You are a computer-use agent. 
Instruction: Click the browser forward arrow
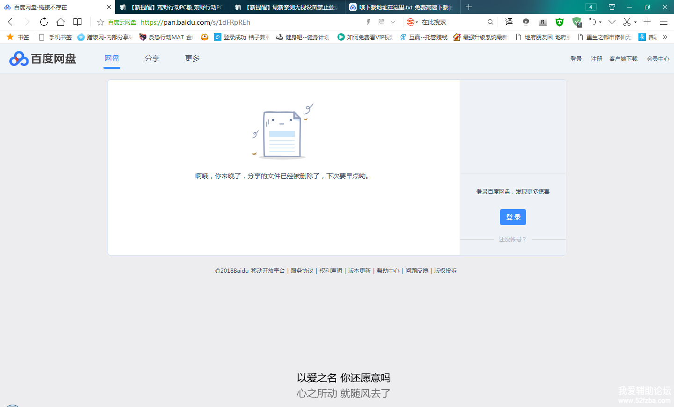click(x=27, y=22)
